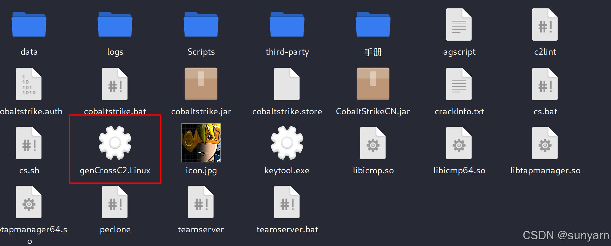This screenshot has height=246, width=611.
Task: Click the "teamserver" file name
Action: (x=201, y=230)
